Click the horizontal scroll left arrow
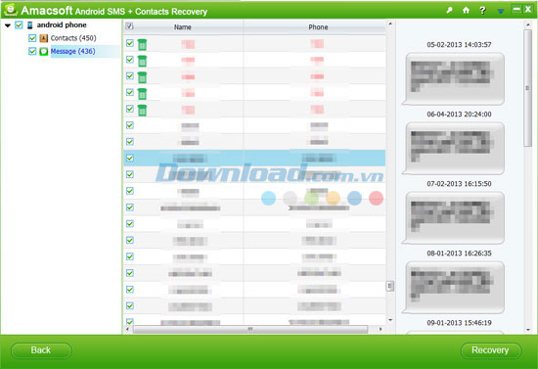Screen dimensions: 538x369 tap(127, 329)
